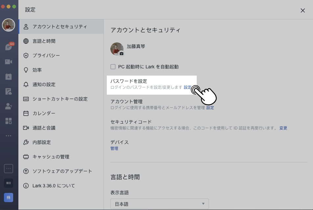Click the user avatar in left sidebar
The image size is (313, 210).
(x=9, y=25)
